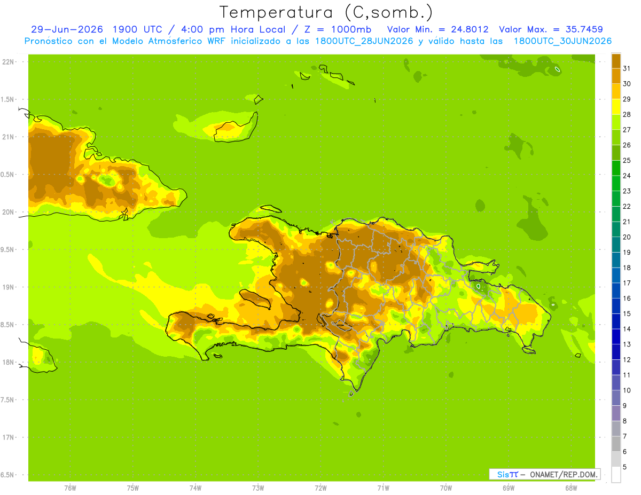Screen dimensions: 641x495
Task: Click the "18N" latitude label
Action: [x=8, y=362]
